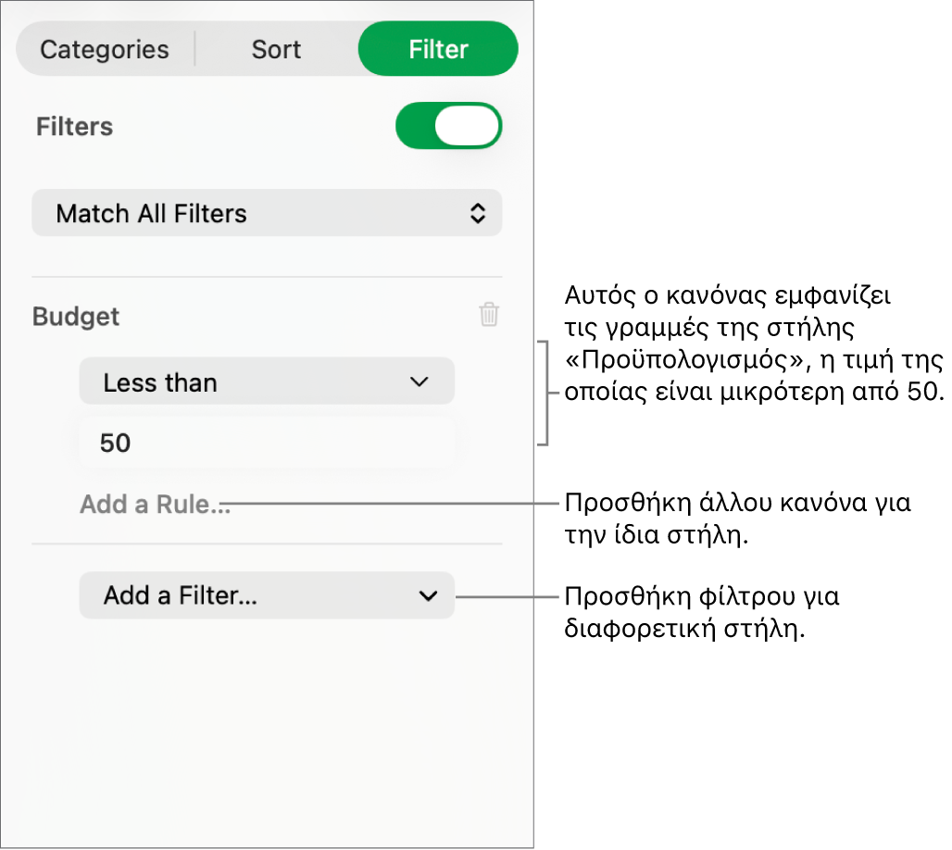The height and width of the screenshot is (850, 952).
Task: Click the Budget filter heading
Action: [x=76, y=317]
